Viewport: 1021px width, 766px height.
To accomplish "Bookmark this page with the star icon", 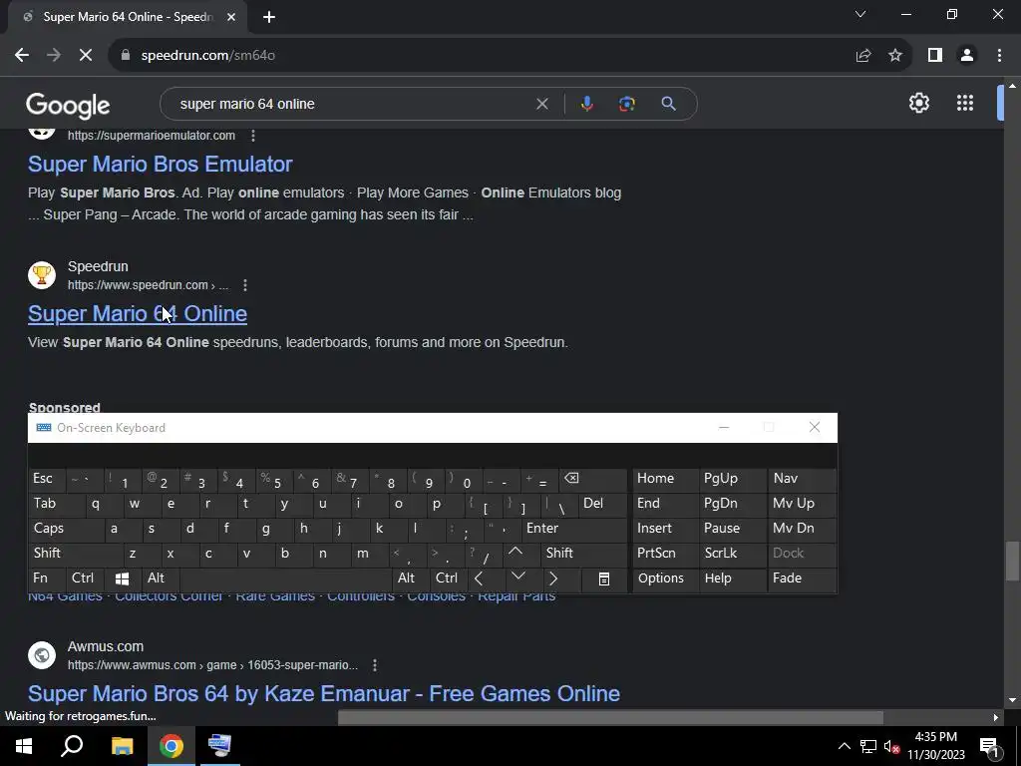I will click(x=895, y=56).
